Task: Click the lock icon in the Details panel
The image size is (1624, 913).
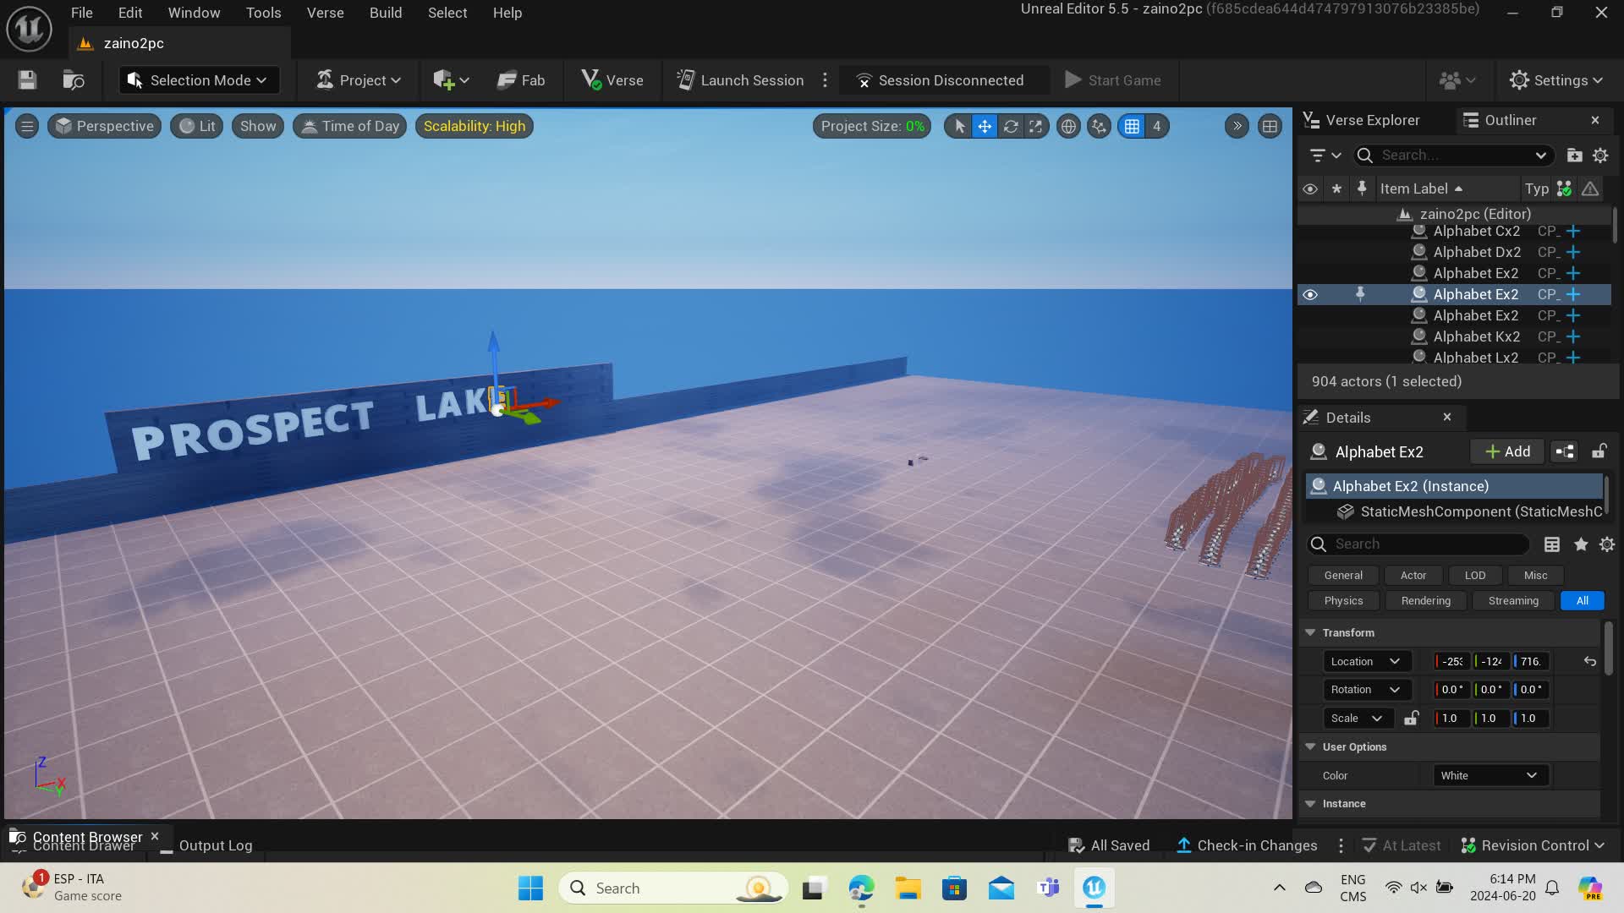Action: [x=1599, y=451]
